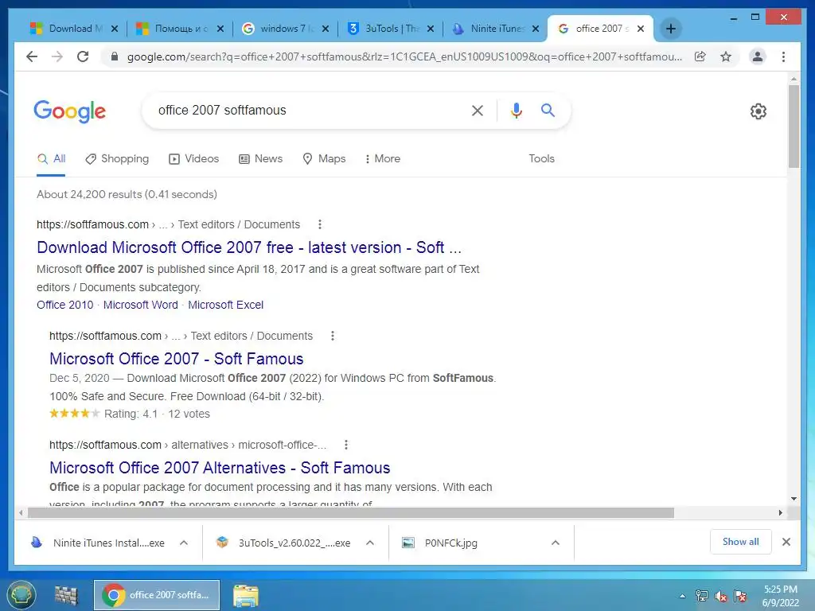Open search Tools options
The height and width of the screenshot is (611, 815).
click(541, 159)
